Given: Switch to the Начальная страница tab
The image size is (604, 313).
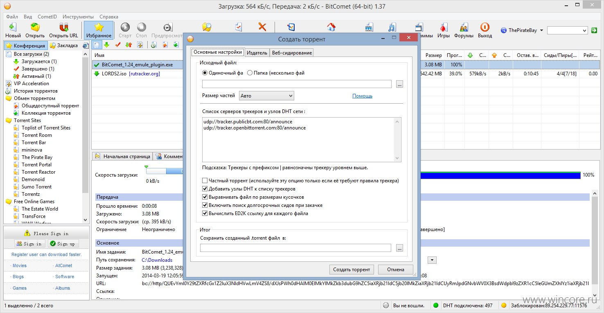Looking at the screenshot, I should point(122,156).
